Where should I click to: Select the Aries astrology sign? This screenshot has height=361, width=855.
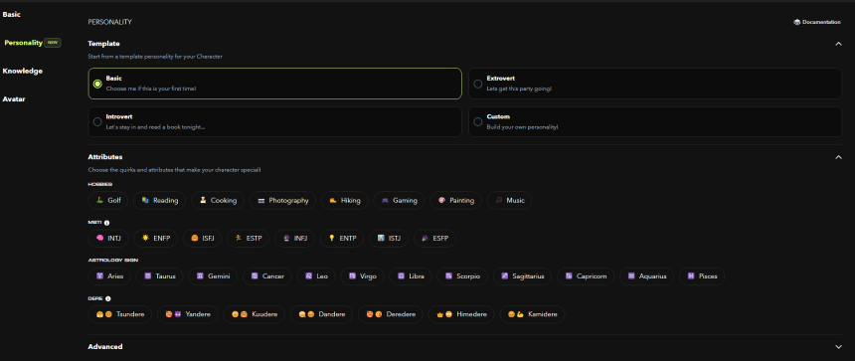click(x=109, y=276)
